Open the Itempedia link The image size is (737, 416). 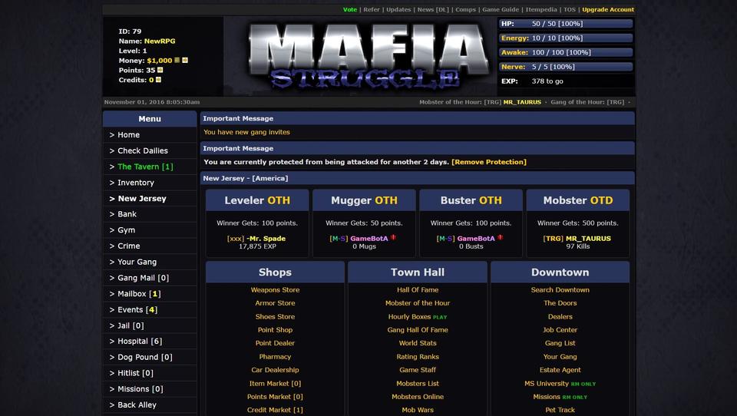[541, 9]
